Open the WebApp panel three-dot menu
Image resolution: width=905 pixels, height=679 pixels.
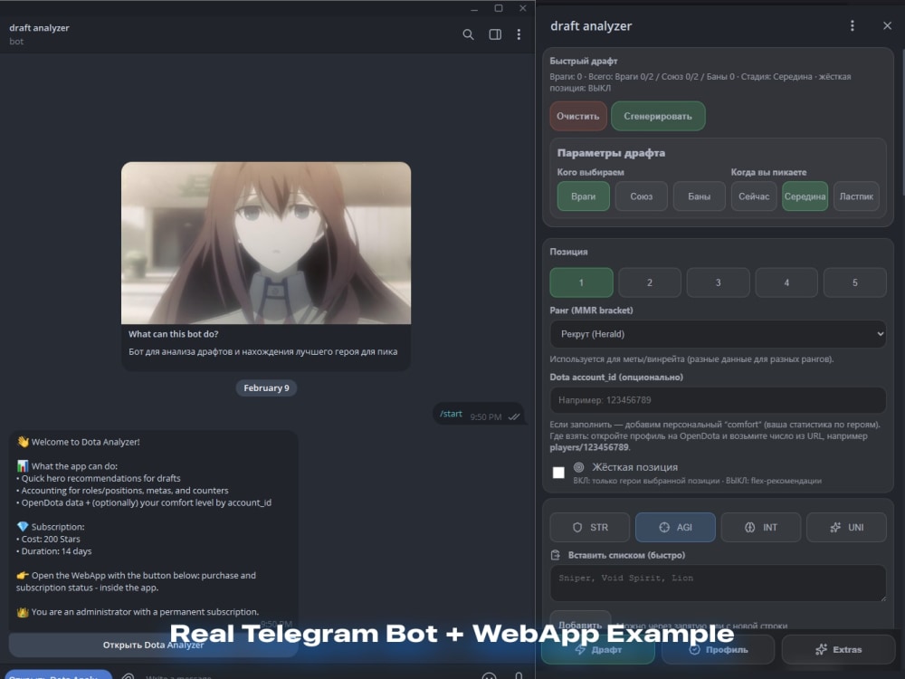tap(852, 26)
